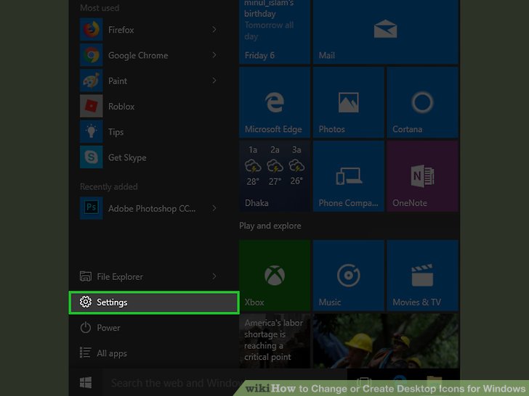
Task: Click the Search the web and Windows box
Action: pos(225,383)
